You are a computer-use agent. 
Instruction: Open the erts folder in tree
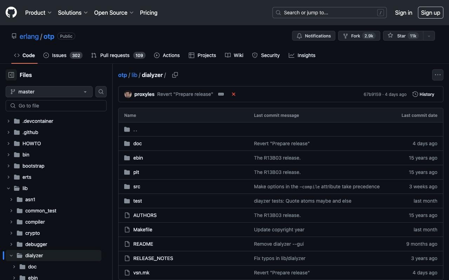coord(27,177)
